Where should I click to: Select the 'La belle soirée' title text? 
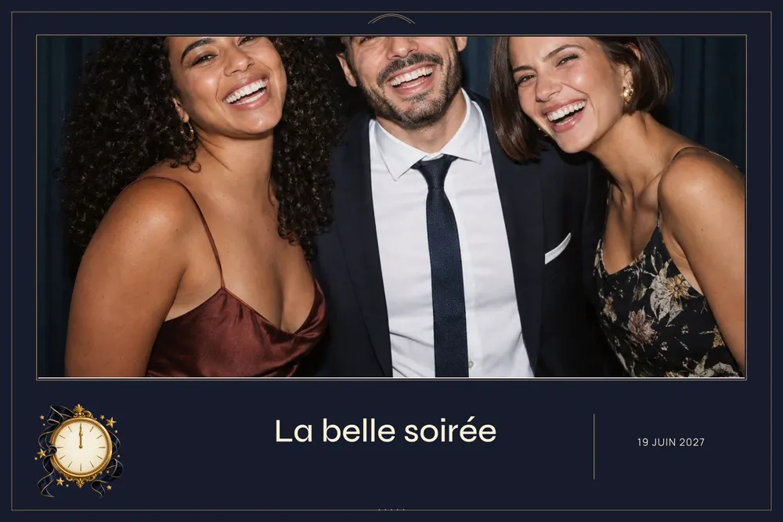(385, 430)
